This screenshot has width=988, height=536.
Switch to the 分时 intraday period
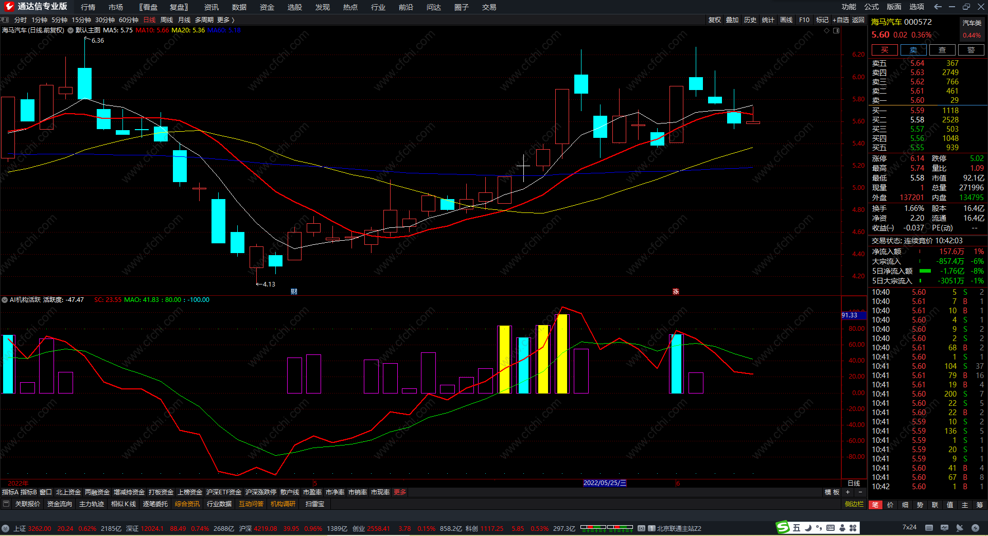point(21,20)
